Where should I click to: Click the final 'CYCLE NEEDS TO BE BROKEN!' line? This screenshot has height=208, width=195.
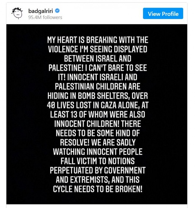(97, 189)
